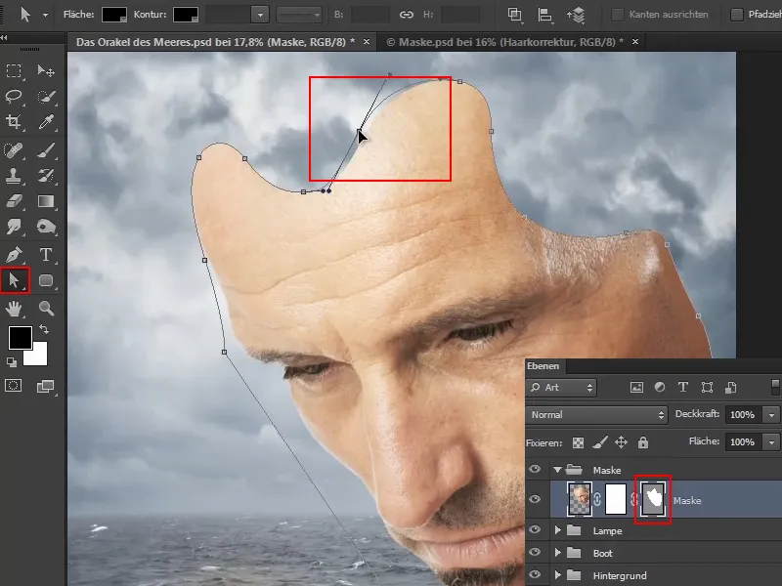Open the Art layer filter dropdown
782x586 pixels.
[x=561, y=387]
